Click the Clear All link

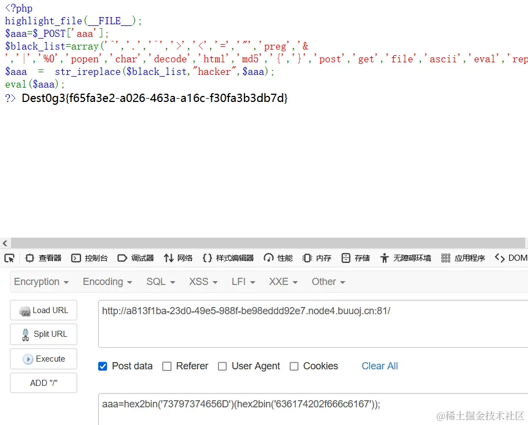point(380,366)
